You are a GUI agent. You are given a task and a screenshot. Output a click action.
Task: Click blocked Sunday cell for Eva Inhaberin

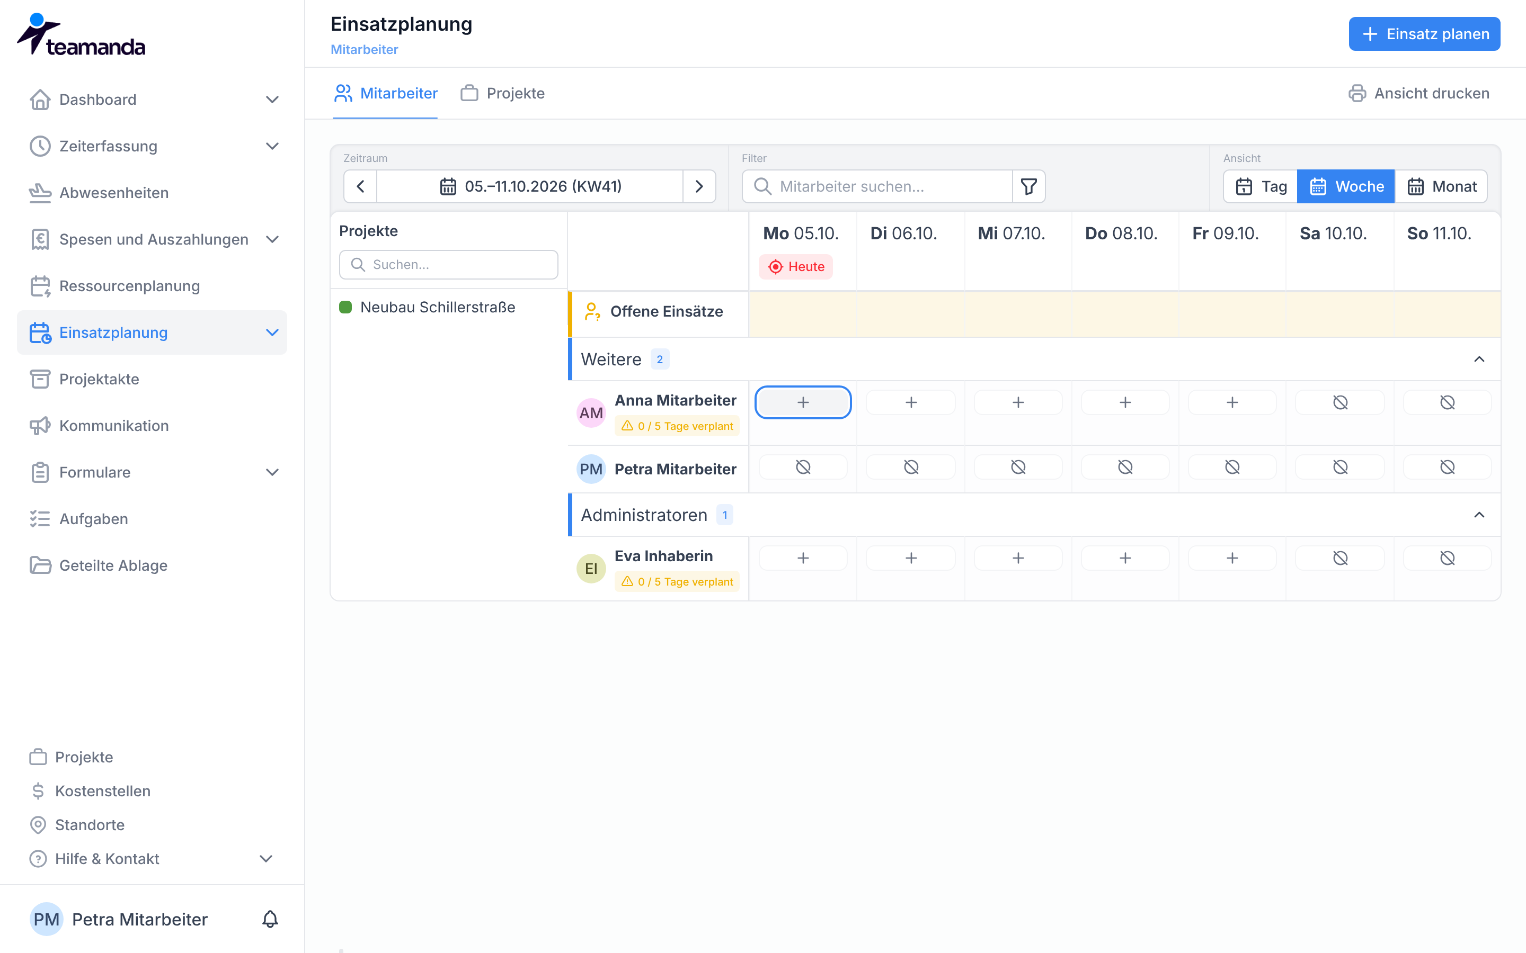[1447, 558]
